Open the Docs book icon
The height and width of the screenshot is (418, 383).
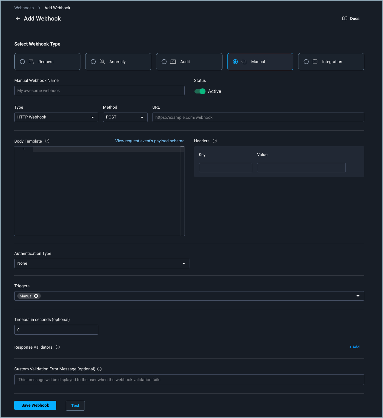point(345,18)
